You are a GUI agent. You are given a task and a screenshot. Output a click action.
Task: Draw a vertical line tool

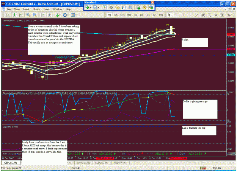tap(184, 15)
